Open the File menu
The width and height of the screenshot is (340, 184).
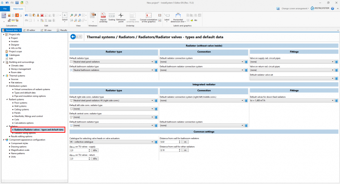coord(5,8)
